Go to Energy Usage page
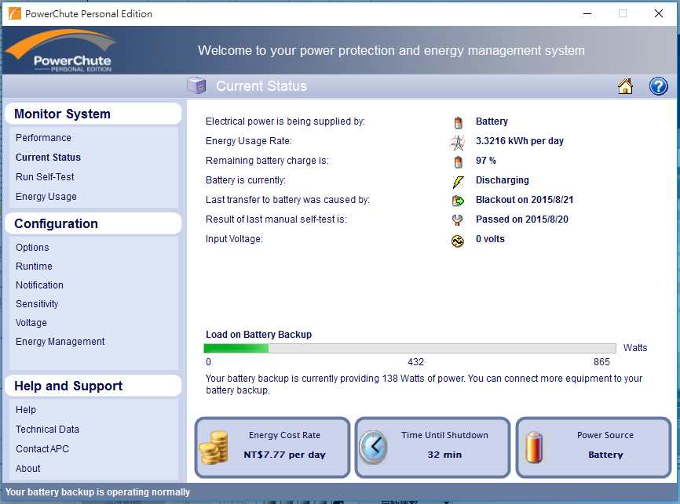 [46, 197]
